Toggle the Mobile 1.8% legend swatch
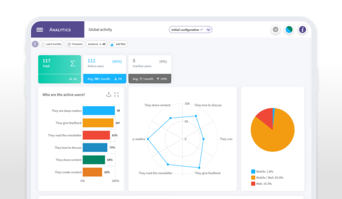 [253, 172]
